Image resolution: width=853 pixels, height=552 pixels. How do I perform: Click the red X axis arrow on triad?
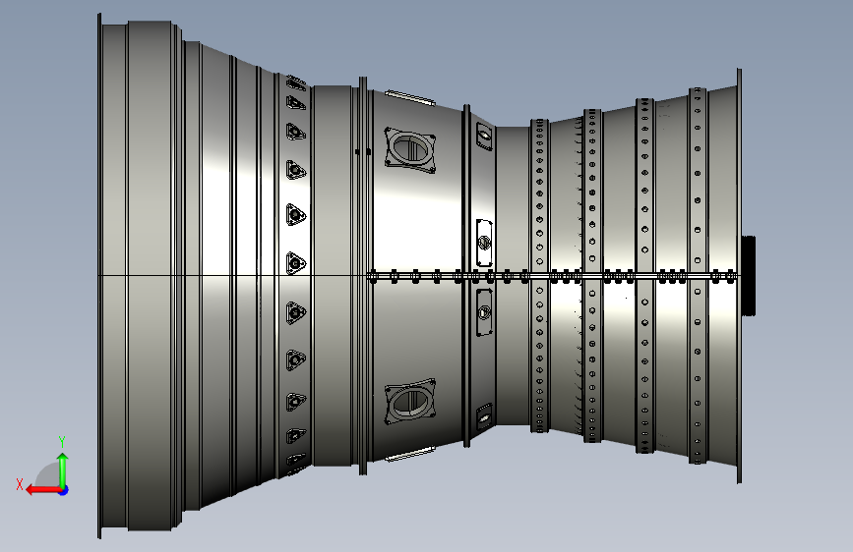[43, 490]
